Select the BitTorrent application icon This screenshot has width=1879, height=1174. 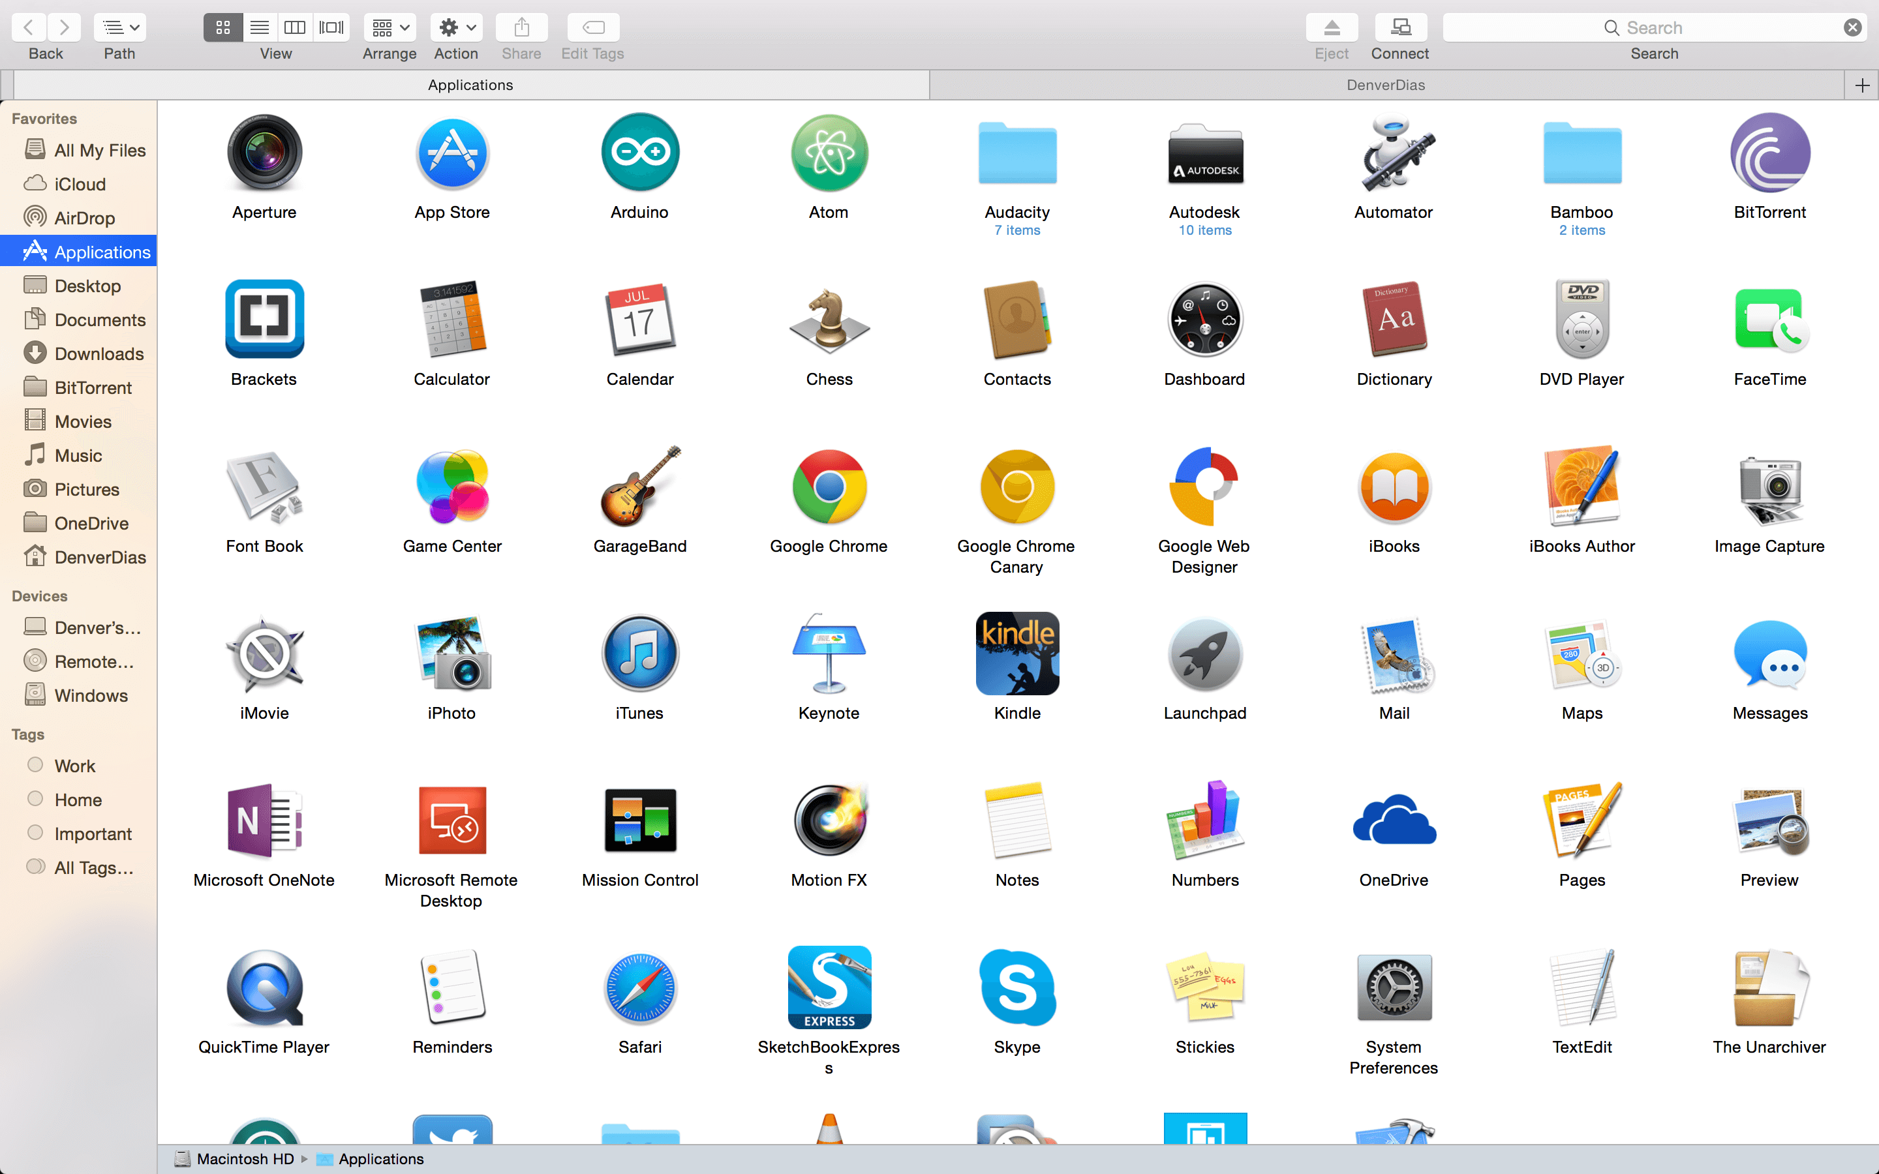pos(1770,153)
